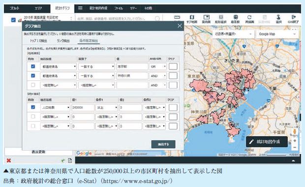Image resolution: width=305 pixels, height=187 pixels.
Task: Uncheck the 有効 box for 東京都 row
Action: point(33,66)
